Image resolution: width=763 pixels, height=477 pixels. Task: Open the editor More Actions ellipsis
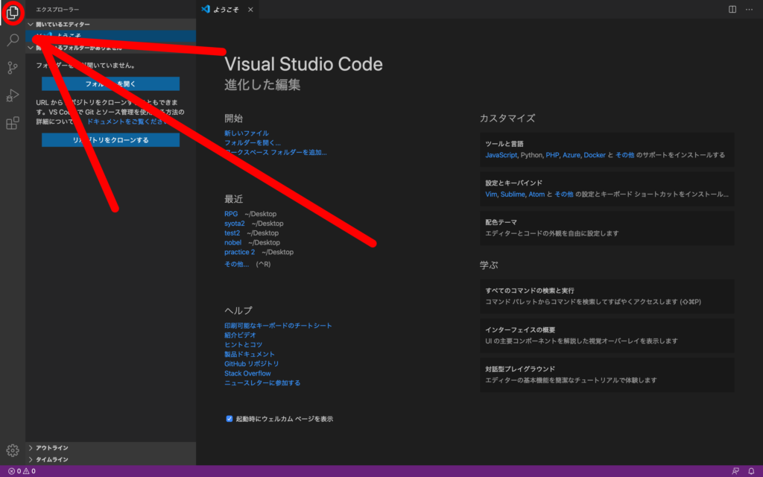click(749, 9)
